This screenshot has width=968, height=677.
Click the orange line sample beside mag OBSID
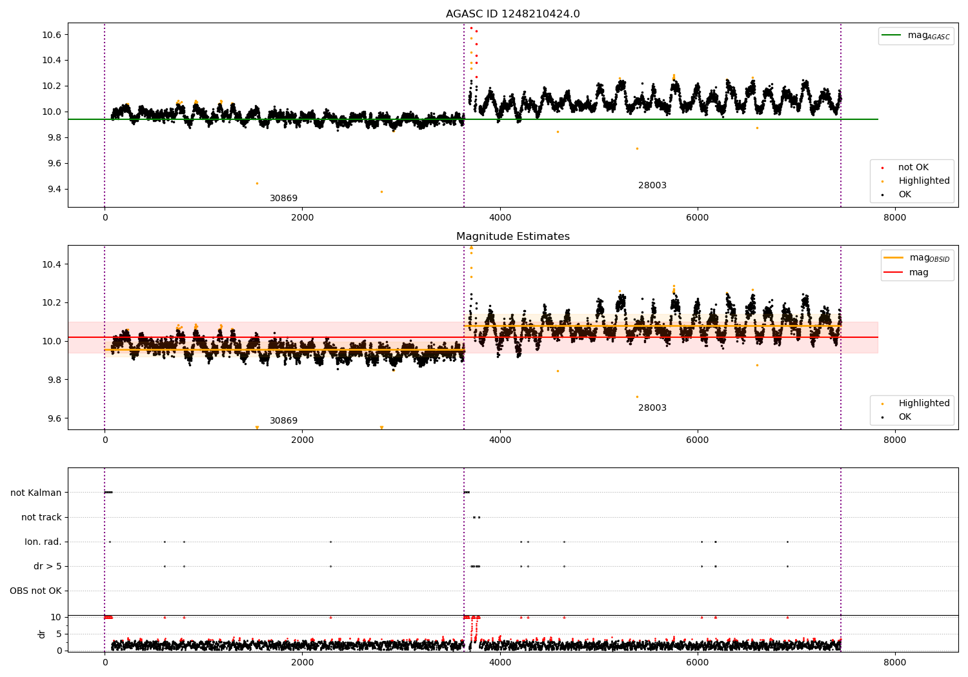(893, 258)
